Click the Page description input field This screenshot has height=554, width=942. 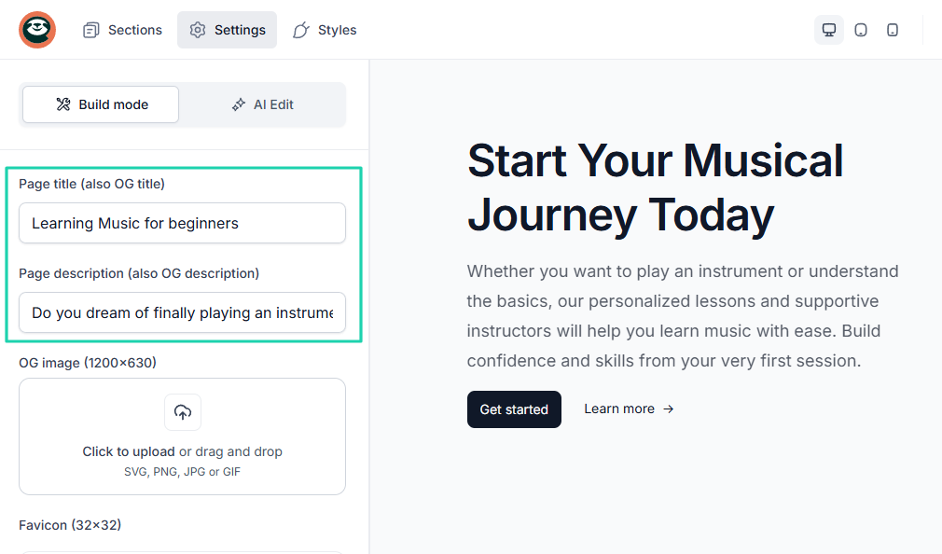click(x=182, y=312)
